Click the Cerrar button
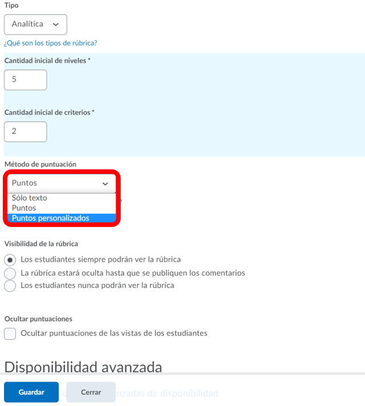 [91, 392]
